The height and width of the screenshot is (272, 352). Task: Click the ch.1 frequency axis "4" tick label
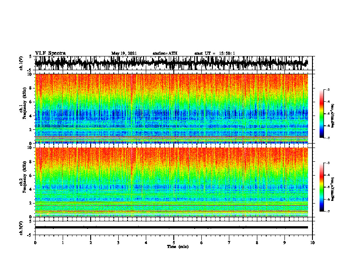click(x=31, y=116)
